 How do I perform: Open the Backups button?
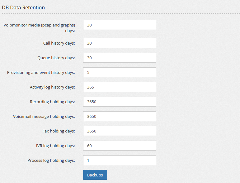[x=95, y=175]
